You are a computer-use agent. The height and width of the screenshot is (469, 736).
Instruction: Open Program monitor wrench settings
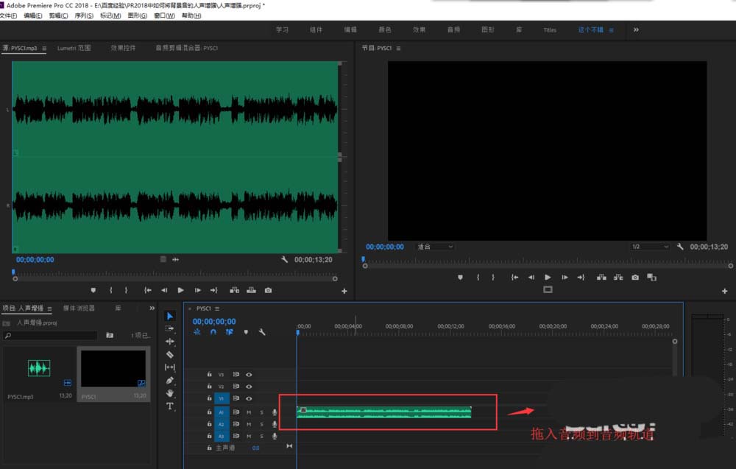(x=680, y=247)
